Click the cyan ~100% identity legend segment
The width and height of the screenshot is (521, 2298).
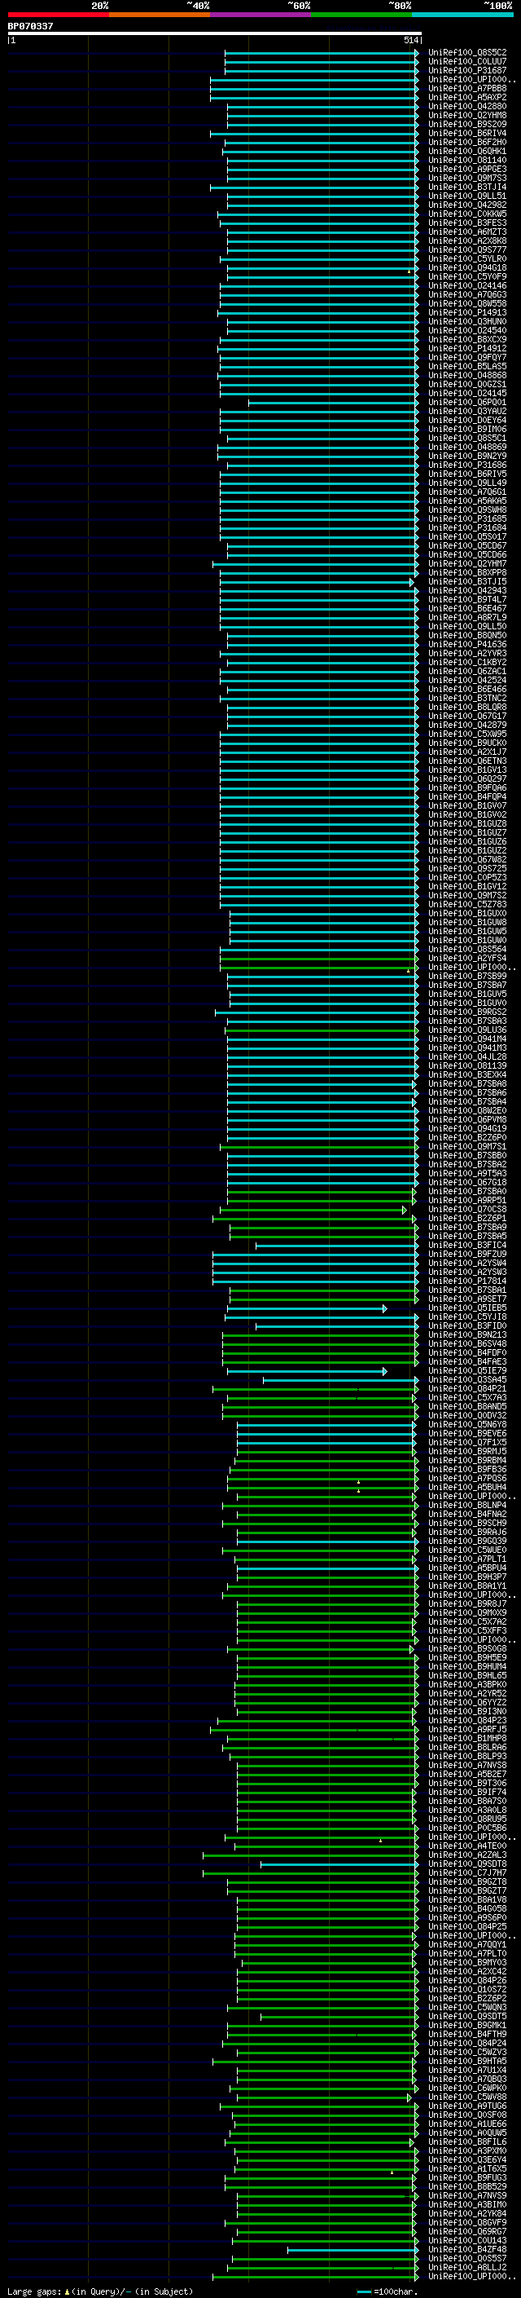tap(463, 15)
